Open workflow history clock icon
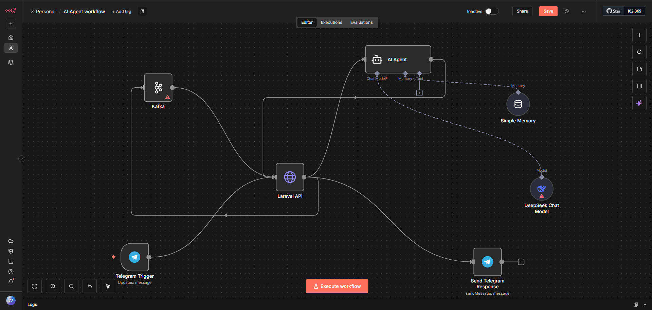 [x=567, y=11]
